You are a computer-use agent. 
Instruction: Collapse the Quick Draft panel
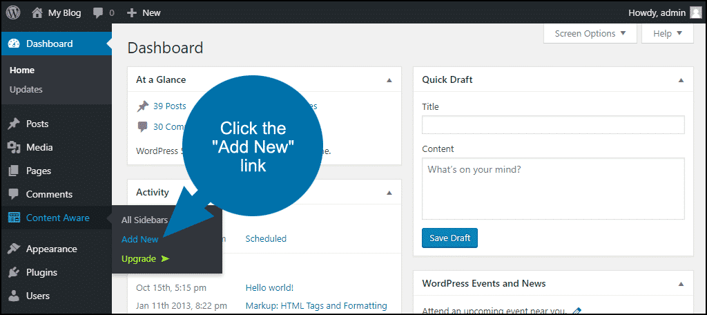pos(681,80)
